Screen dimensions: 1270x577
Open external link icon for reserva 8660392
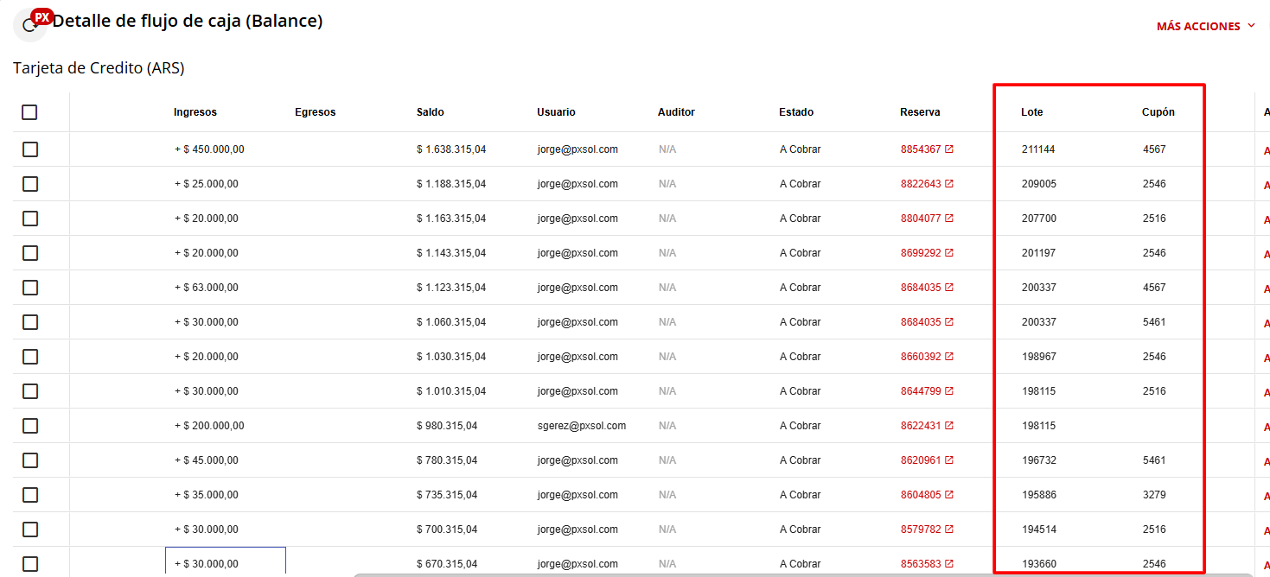click(x=949, y=357)
